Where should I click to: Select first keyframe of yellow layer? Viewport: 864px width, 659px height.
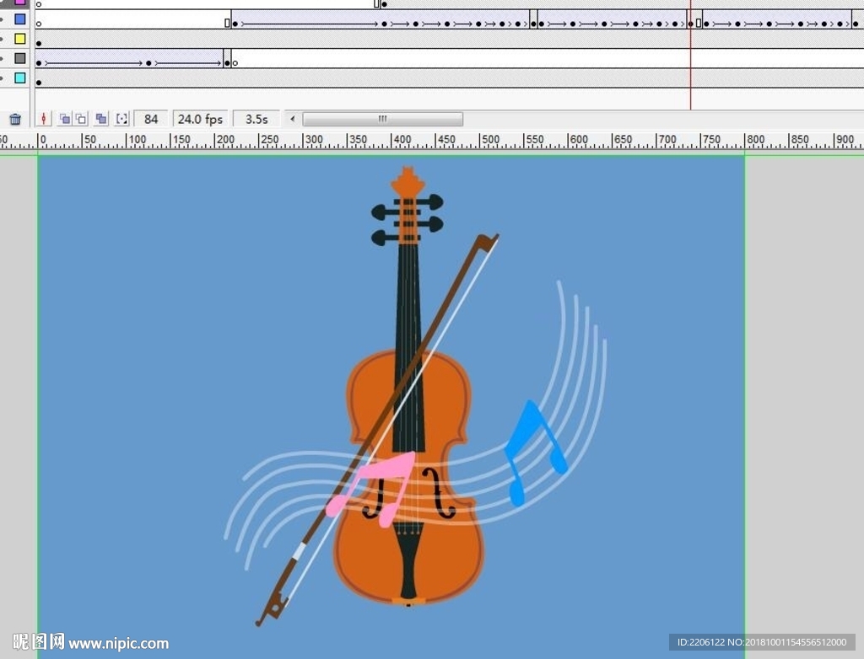click(39, 44)
